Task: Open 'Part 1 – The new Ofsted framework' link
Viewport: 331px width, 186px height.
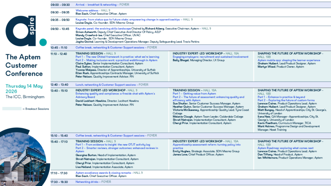Action: pos(117,57)
